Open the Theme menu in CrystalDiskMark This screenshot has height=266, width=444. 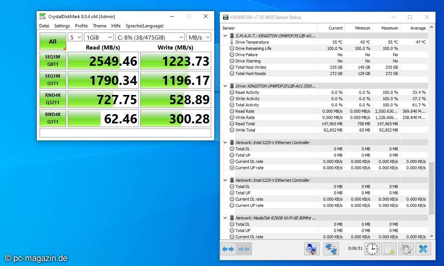point(100,26)
